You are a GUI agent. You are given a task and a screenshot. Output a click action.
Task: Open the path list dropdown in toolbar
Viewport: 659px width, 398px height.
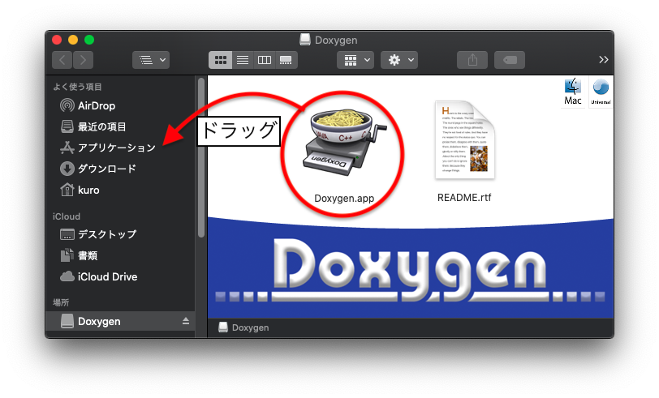[x=151, y=60]
